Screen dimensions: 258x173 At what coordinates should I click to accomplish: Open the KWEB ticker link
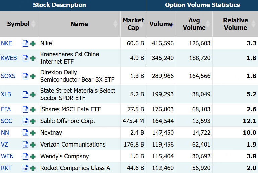(9, 58)
